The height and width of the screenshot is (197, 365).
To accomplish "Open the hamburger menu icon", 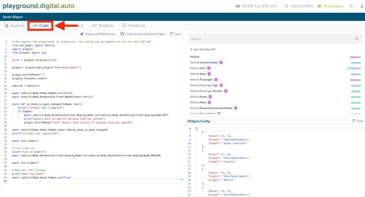I will [x=351, y=6].
